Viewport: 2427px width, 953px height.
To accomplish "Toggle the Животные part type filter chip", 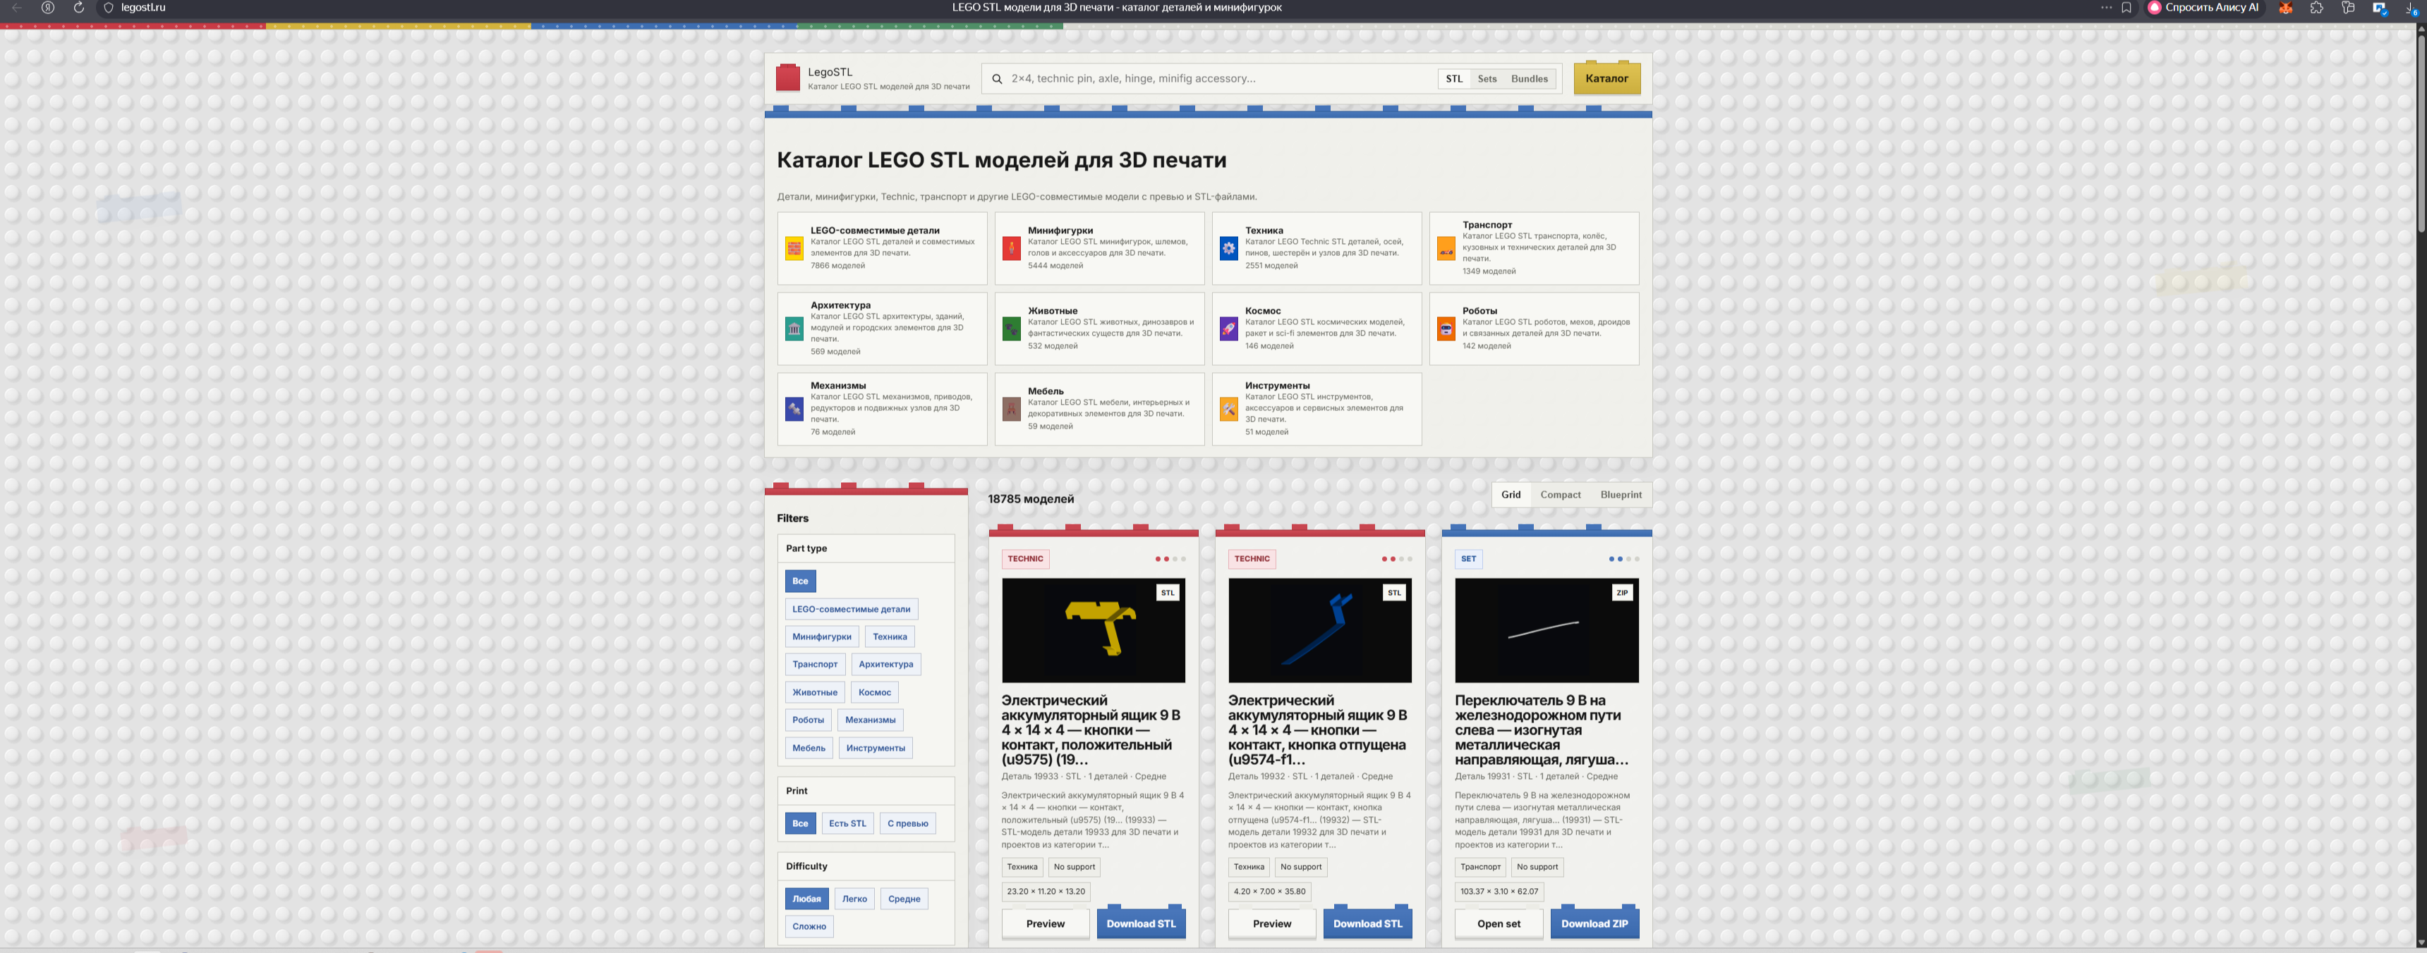I will tap(815, 692).
